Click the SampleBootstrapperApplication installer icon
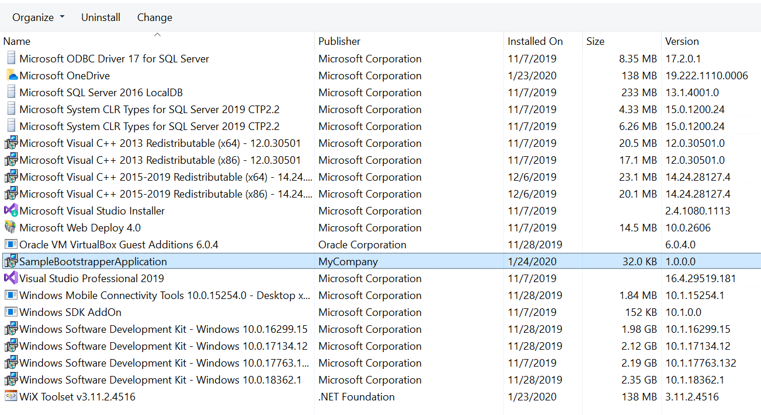Screen dimensions: 761x415 (x=11, y=262)
